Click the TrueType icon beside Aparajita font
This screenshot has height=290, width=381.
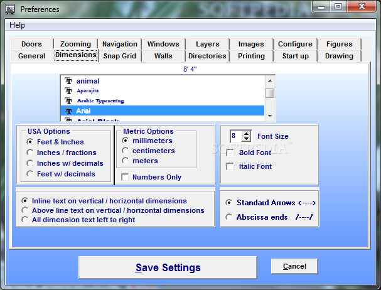pyautogui.click(x=68, y=90)
